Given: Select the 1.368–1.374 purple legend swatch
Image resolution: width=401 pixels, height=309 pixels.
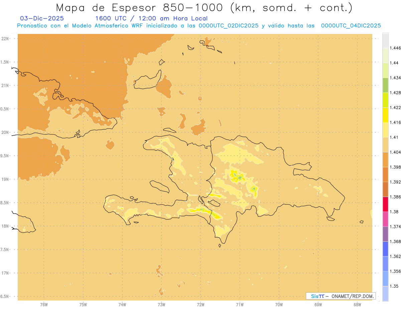Looking at the screenshot, I should point(385,234).
